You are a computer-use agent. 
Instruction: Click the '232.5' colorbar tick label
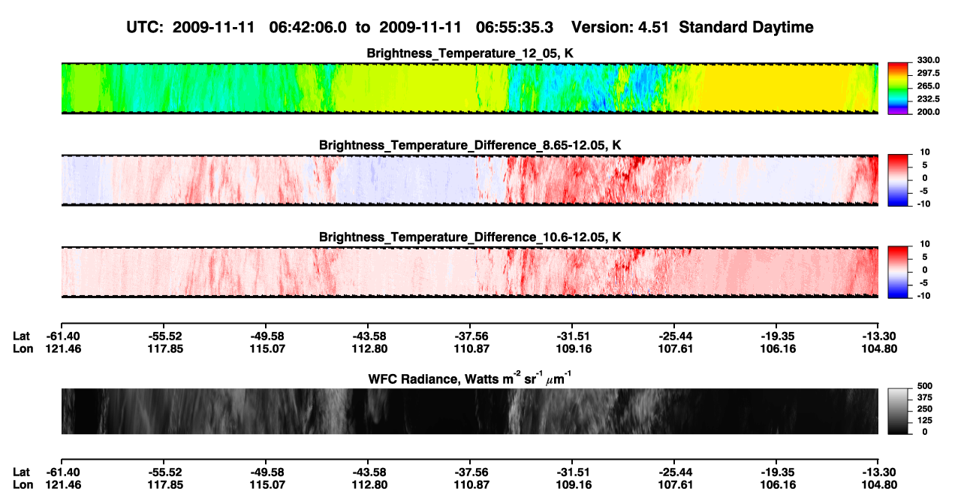[929, 98]
